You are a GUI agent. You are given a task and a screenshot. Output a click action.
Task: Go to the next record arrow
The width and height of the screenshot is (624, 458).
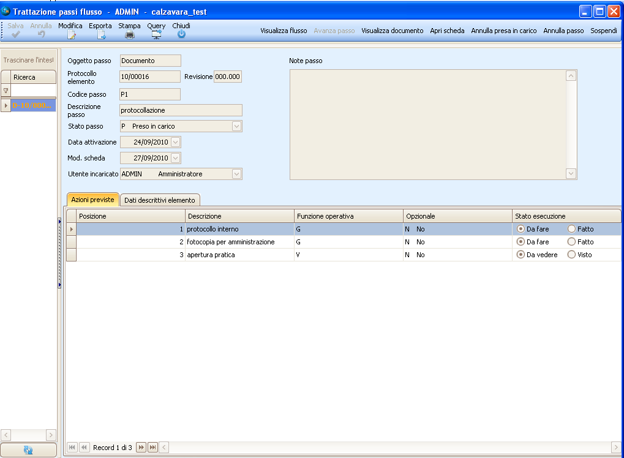141,448
